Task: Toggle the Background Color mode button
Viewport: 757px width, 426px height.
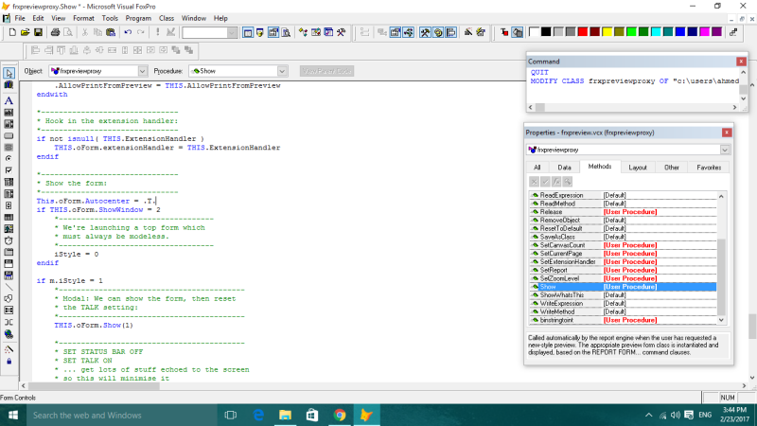Action: tap(517, 32)
